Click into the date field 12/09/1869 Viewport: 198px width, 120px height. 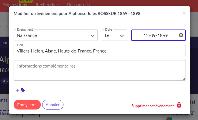pos(156,35)
